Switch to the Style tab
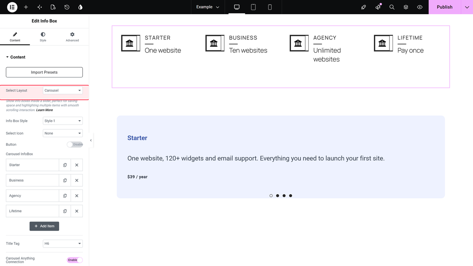Viewport: 473px width, 266px height. point(43,37)
